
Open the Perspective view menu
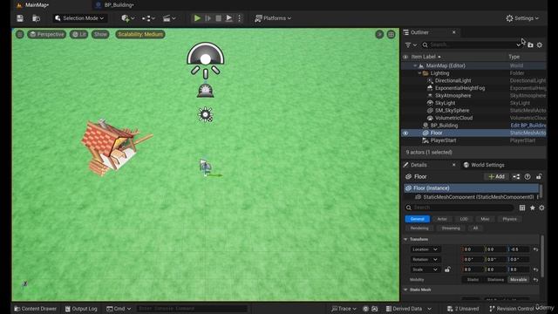click(46, 34)
